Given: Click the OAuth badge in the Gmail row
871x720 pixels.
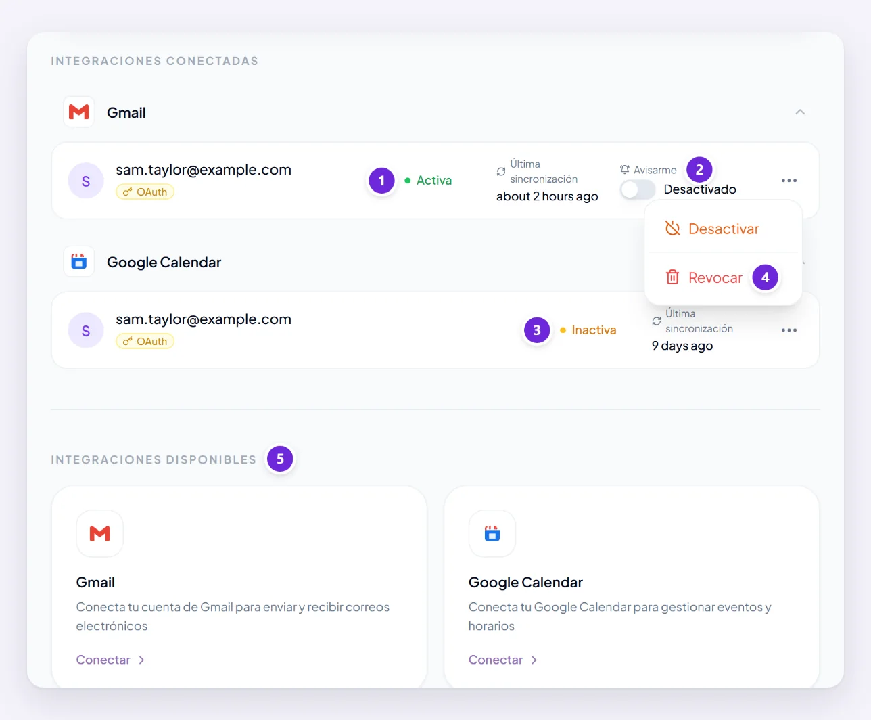Looking at the screenshot, I should coord(145,192).
